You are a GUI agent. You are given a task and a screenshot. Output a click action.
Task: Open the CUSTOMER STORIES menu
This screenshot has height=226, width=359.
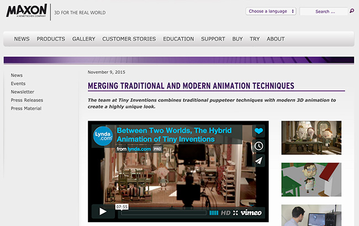tap(129, 39)
